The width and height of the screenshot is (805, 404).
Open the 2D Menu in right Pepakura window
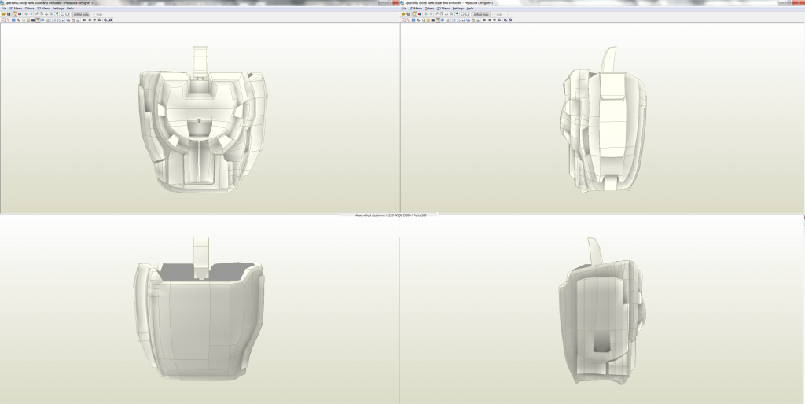[x=443, y=9]
